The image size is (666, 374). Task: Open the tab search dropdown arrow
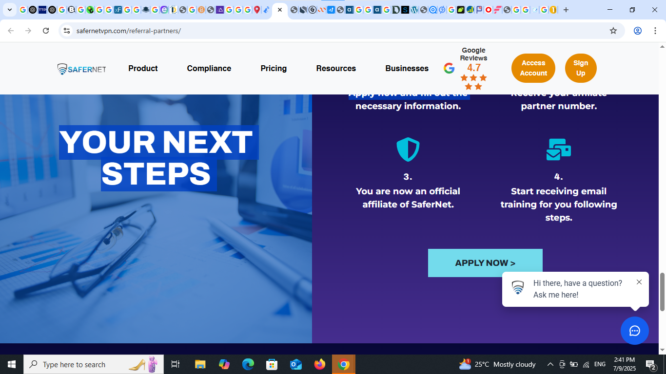(x=9, y=10)
